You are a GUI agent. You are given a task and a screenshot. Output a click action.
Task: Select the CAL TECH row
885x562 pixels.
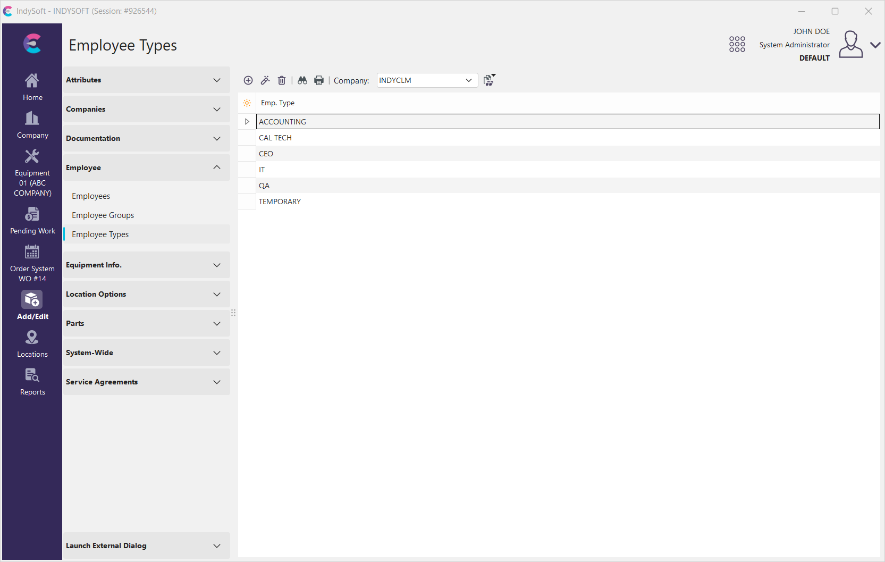pyautogui.click(x=275, y=138)
